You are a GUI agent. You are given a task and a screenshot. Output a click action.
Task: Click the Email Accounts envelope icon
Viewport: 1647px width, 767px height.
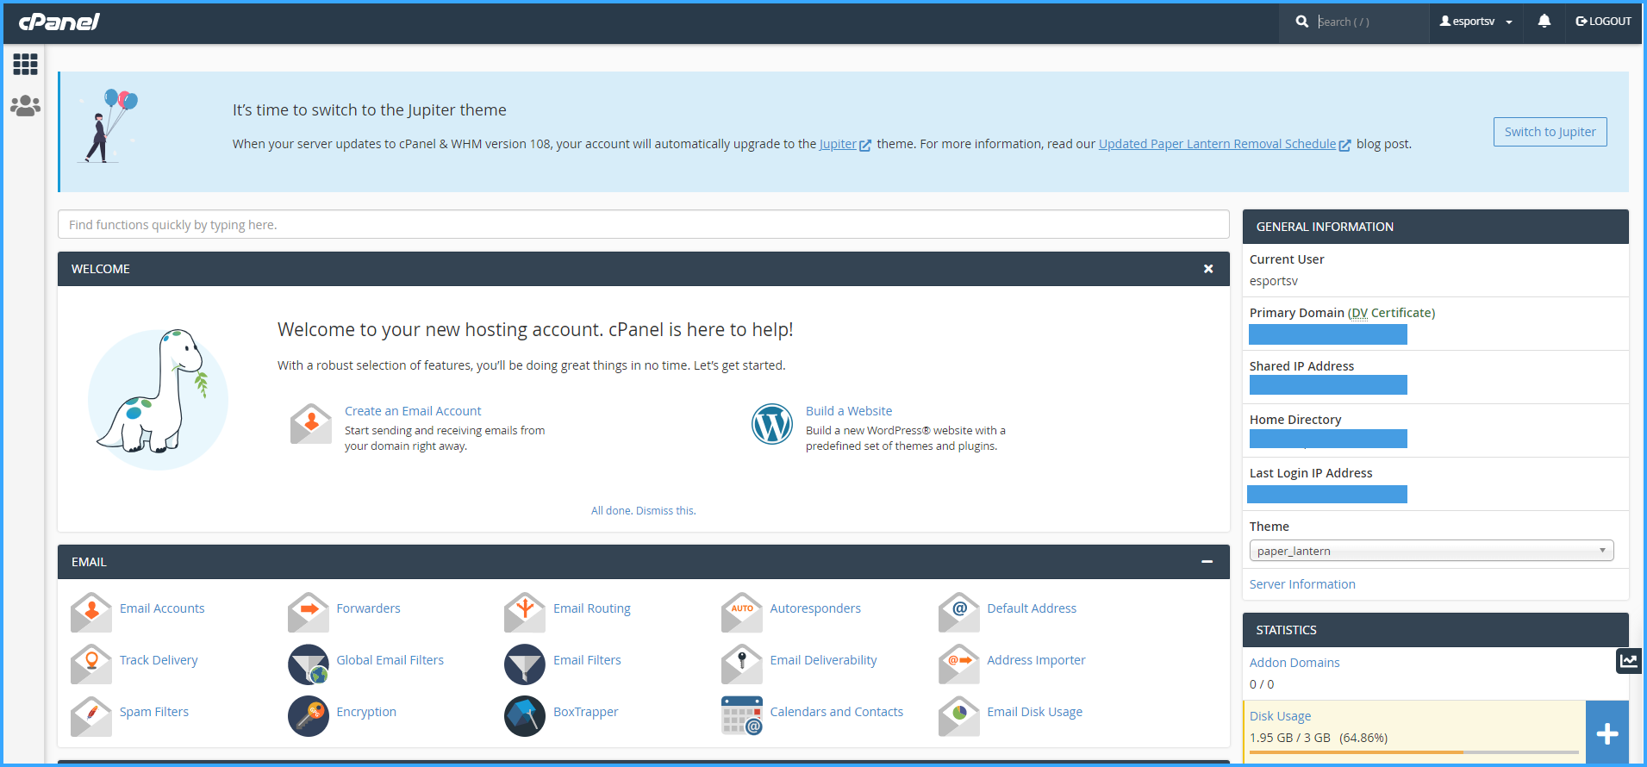[x=91, y=612]
